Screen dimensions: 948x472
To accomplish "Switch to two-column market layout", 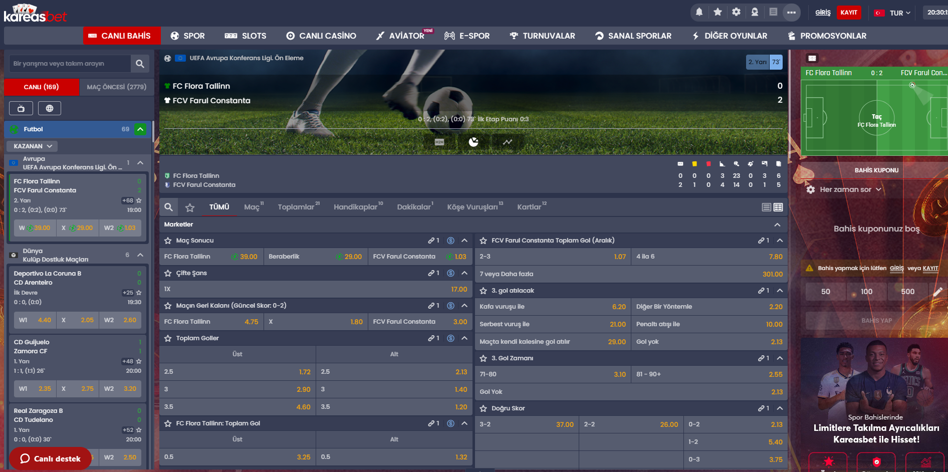I will (778, 207).
